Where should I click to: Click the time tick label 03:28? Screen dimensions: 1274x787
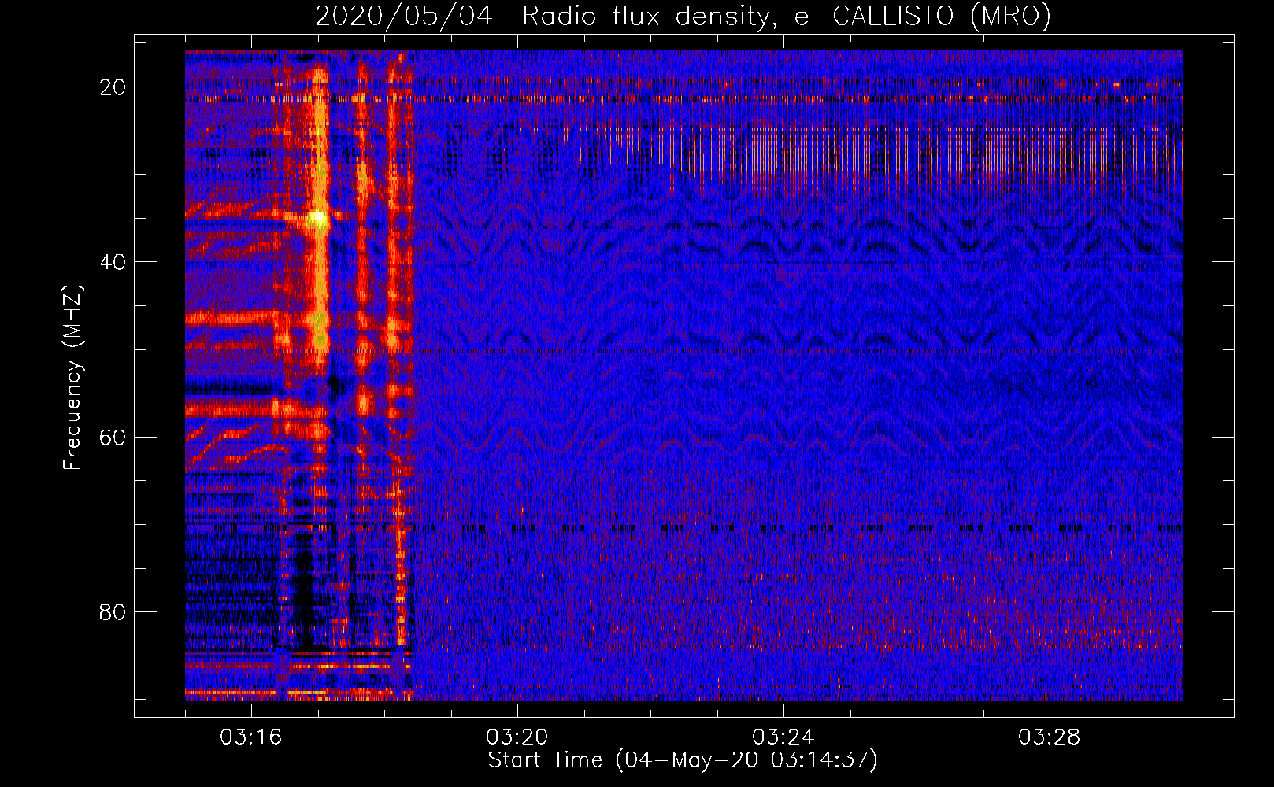click(1050, 737)
